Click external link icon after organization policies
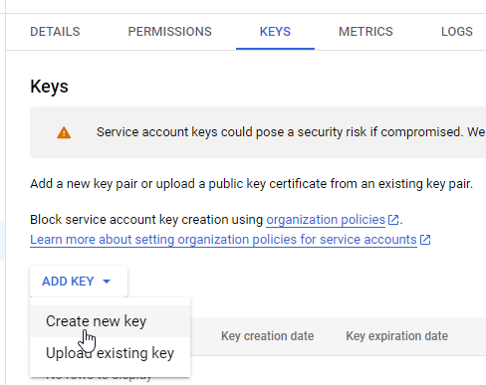 click(x=393, y=220)
